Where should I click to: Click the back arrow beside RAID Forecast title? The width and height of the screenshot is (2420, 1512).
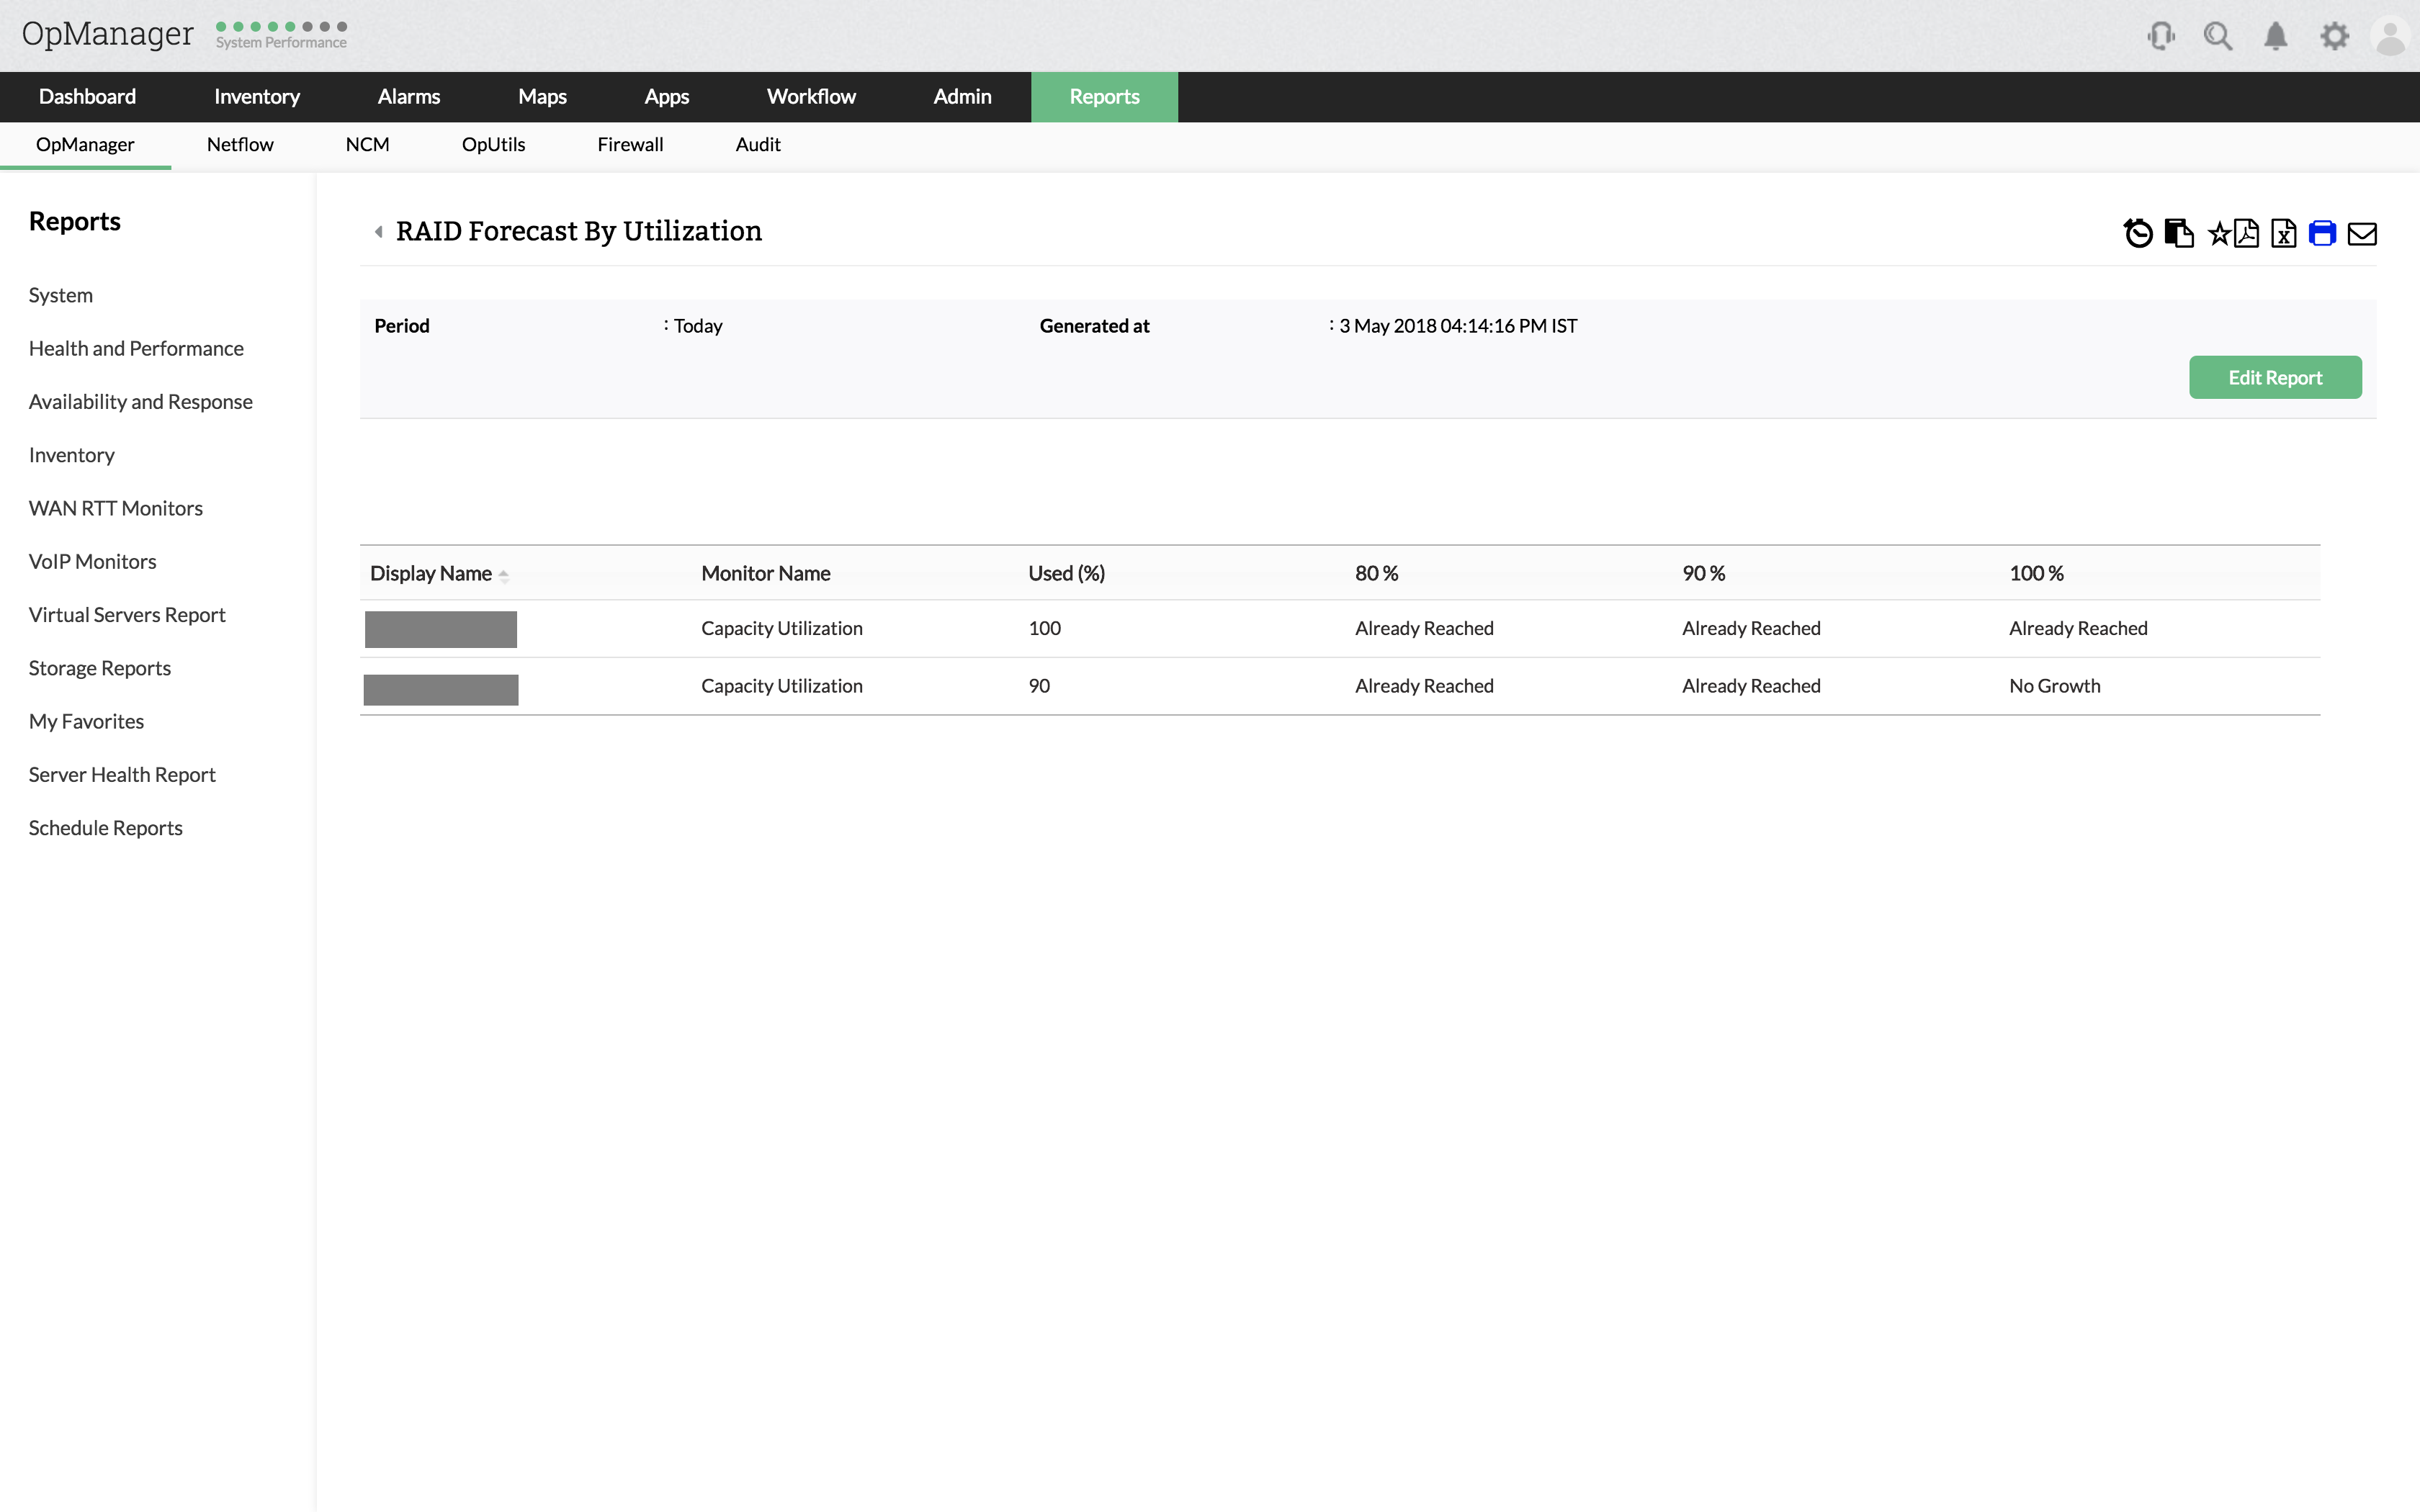tap(378, 232)
